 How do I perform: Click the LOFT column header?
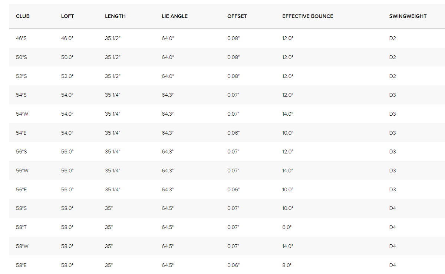tap(67, 16)
